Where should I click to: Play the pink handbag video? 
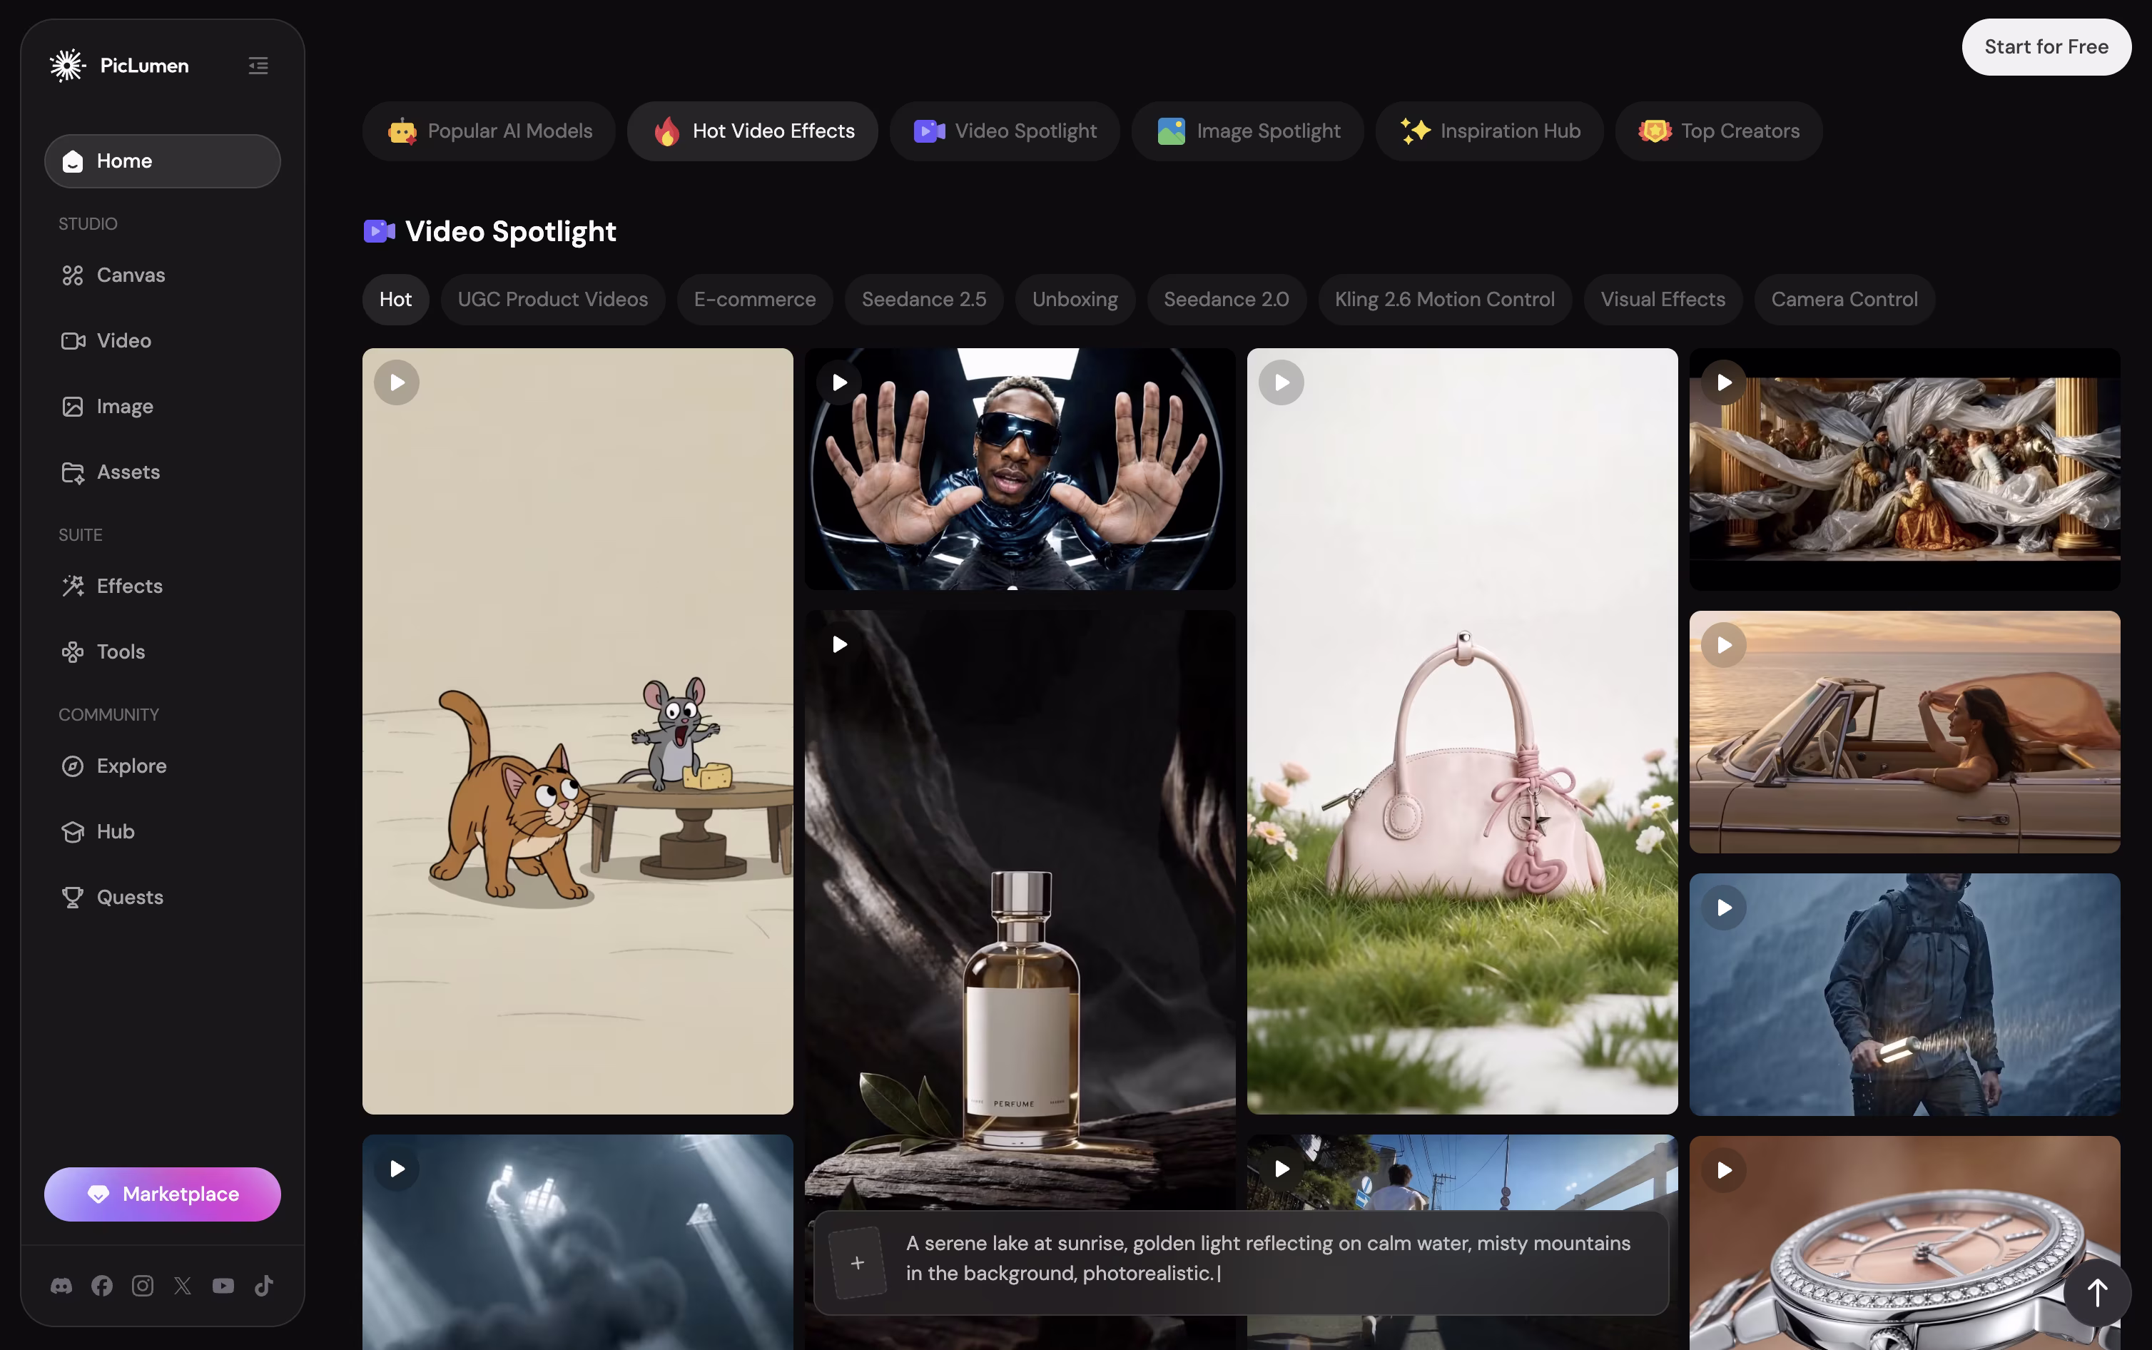(x=1281, y=383)
